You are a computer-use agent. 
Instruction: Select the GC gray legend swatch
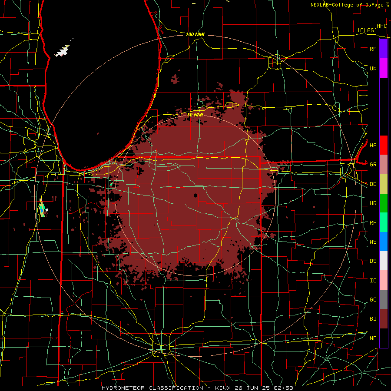(384, 299)
